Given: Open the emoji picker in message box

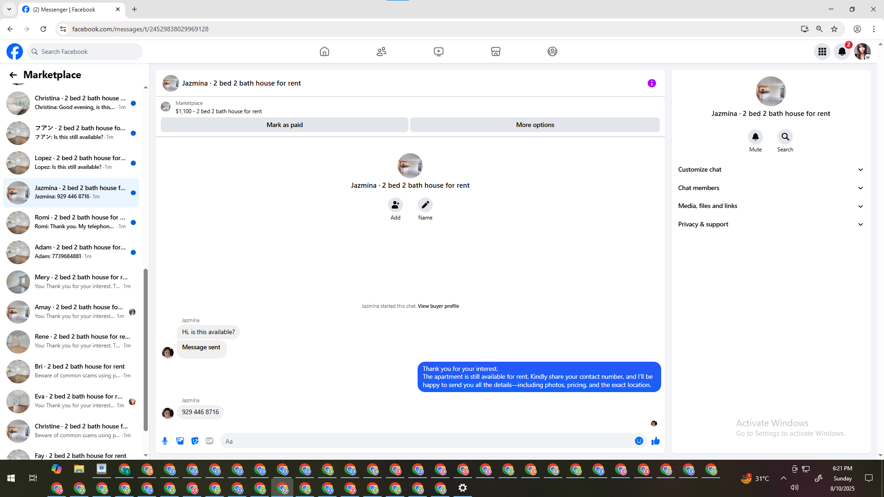Looking at the screenshot, I should (639, 441).
